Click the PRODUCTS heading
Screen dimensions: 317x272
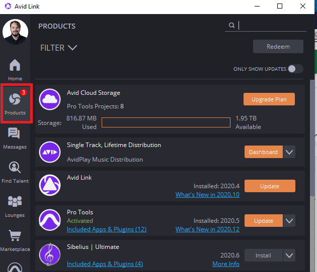[57, 26]
